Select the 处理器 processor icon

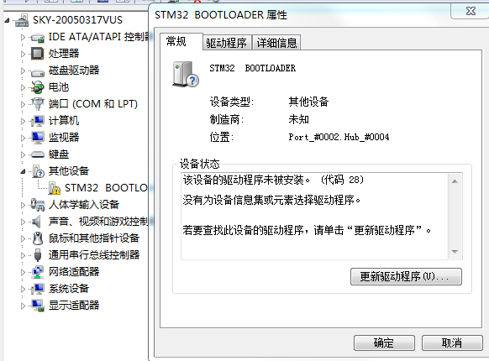(x=38, y=54)
